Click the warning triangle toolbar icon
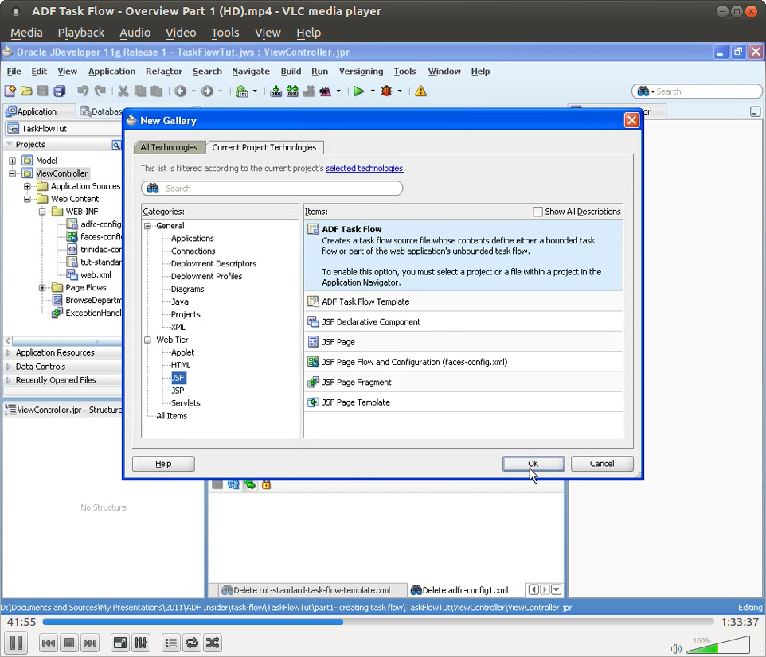Image resolution: width=766 pixels, height=657 pixels. (420, 91)
